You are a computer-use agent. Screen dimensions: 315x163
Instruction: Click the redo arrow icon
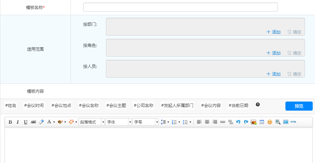246,122
